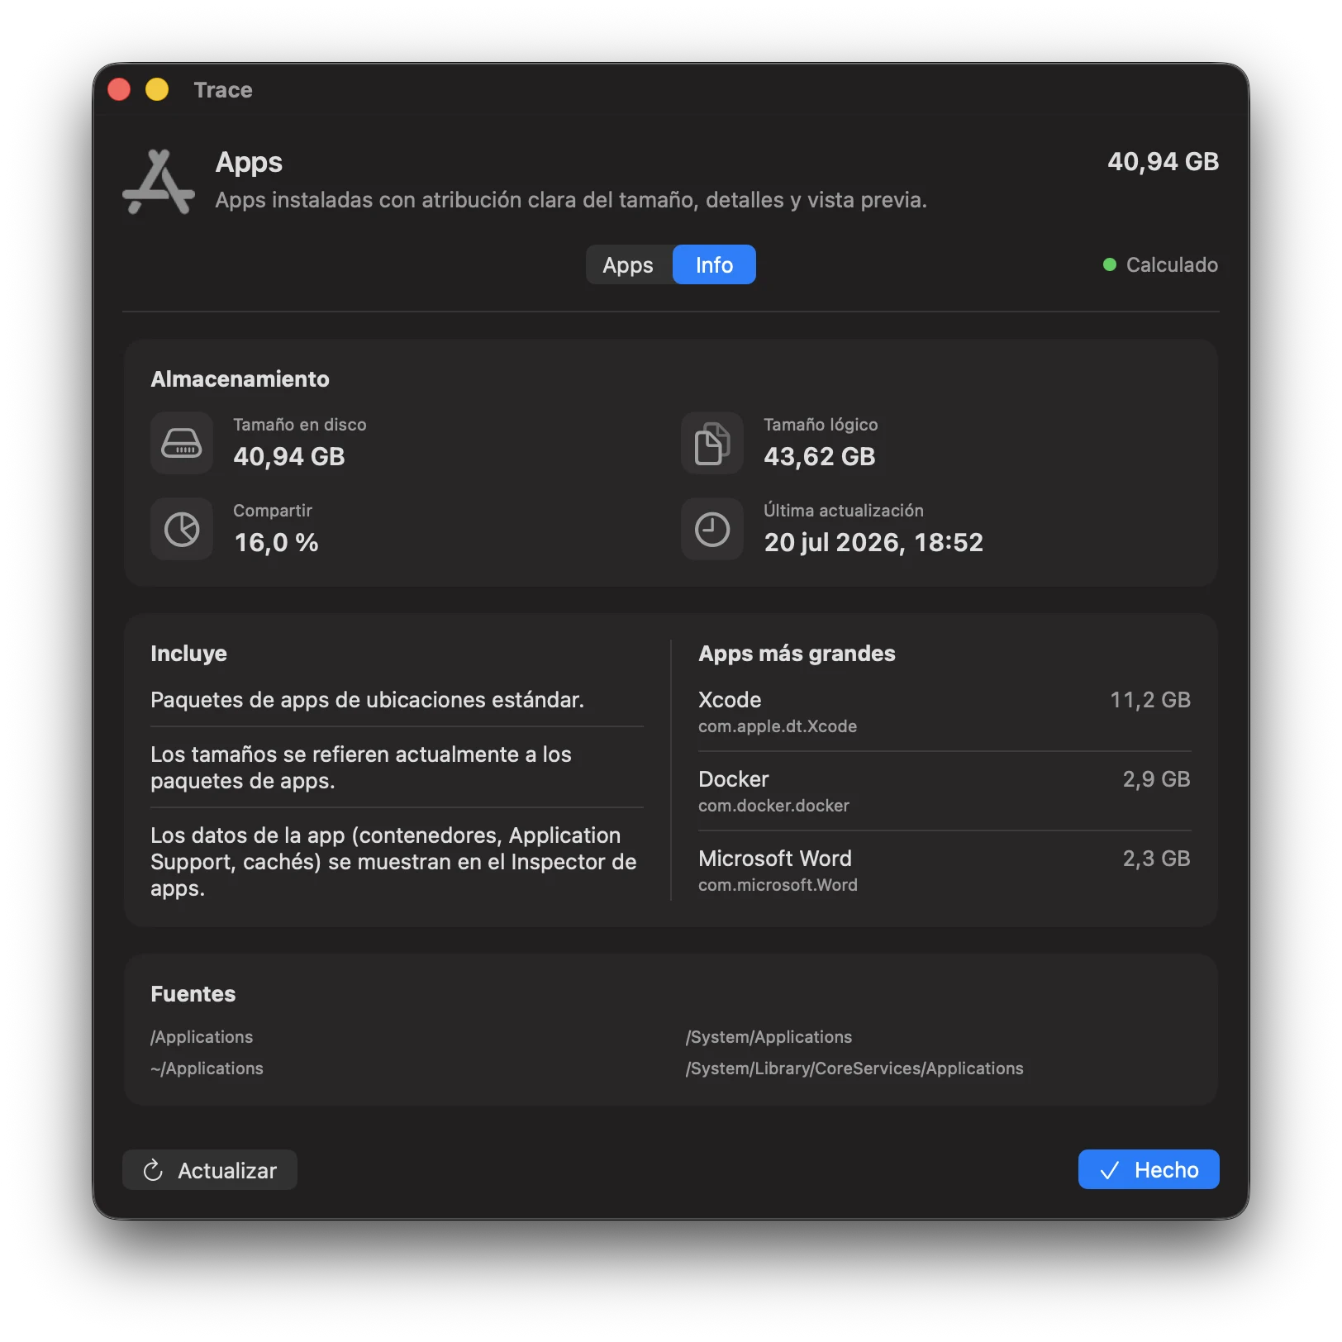This screenshot has height=1342, width=1342.
Task: Select the Docker app row
Action: point(945,791)
